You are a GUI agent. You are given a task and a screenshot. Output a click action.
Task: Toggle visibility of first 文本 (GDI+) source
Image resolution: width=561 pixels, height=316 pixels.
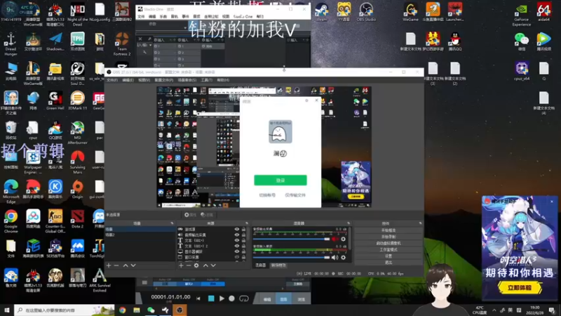point(237,240)
